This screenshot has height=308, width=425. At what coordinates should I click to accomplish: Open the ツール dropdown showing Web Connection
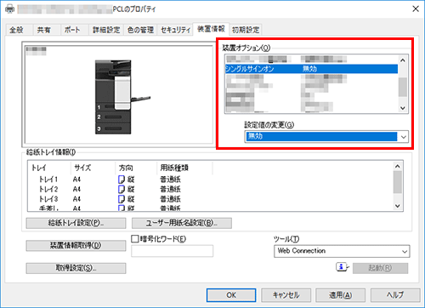pos(342,251)
